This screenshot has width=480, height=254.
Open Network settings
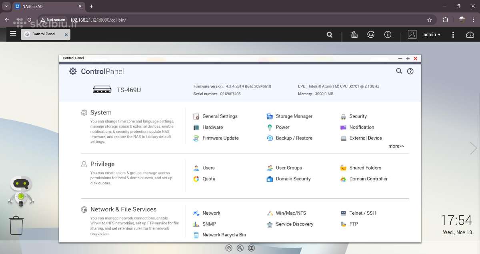pos(207,213)
